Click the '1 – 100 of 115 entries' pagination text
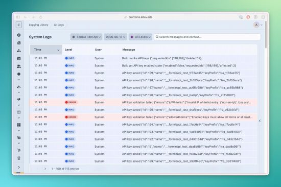The height and width of the screenshot is (187, 281). point(65,169)
